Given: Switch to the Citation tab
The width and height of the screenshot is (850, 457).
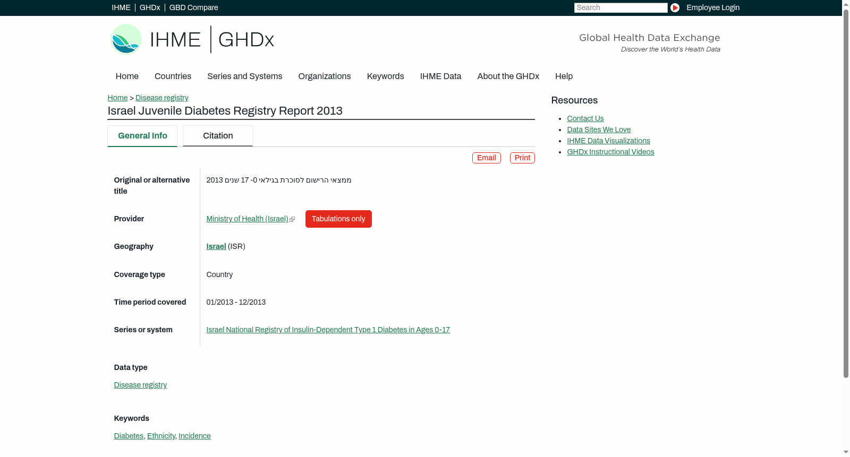Looking at the screenshot, I should [218, 136].
